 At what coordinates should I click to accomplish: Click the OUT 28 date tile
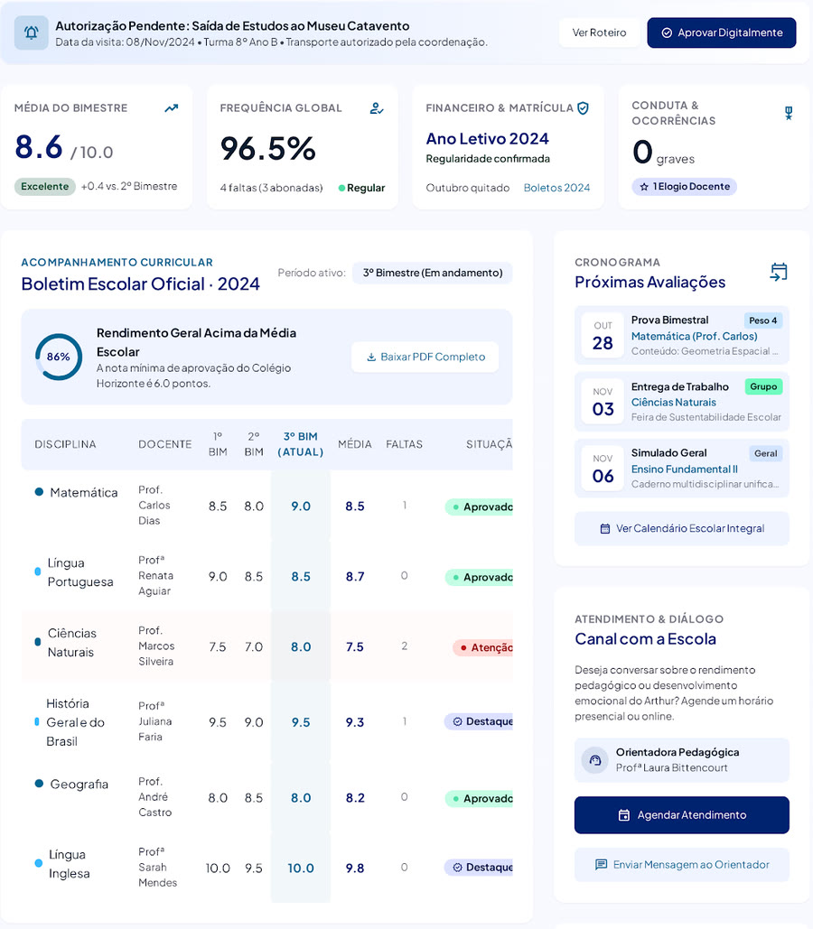(x=603, y=335)
